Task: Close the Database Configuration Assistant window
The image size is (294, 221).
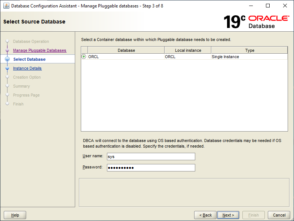Action: click(x=285, y=6)
